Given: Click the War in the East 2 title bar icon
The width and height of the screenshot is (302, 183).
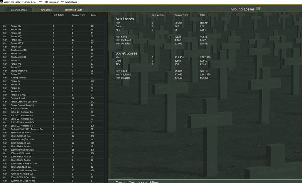Looking at the screenshot, I should click(x=1, y=2).
